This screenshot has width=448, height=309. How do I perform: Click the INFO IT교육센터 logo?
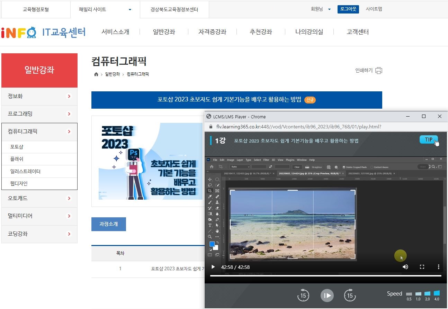(x=43, y=32)
